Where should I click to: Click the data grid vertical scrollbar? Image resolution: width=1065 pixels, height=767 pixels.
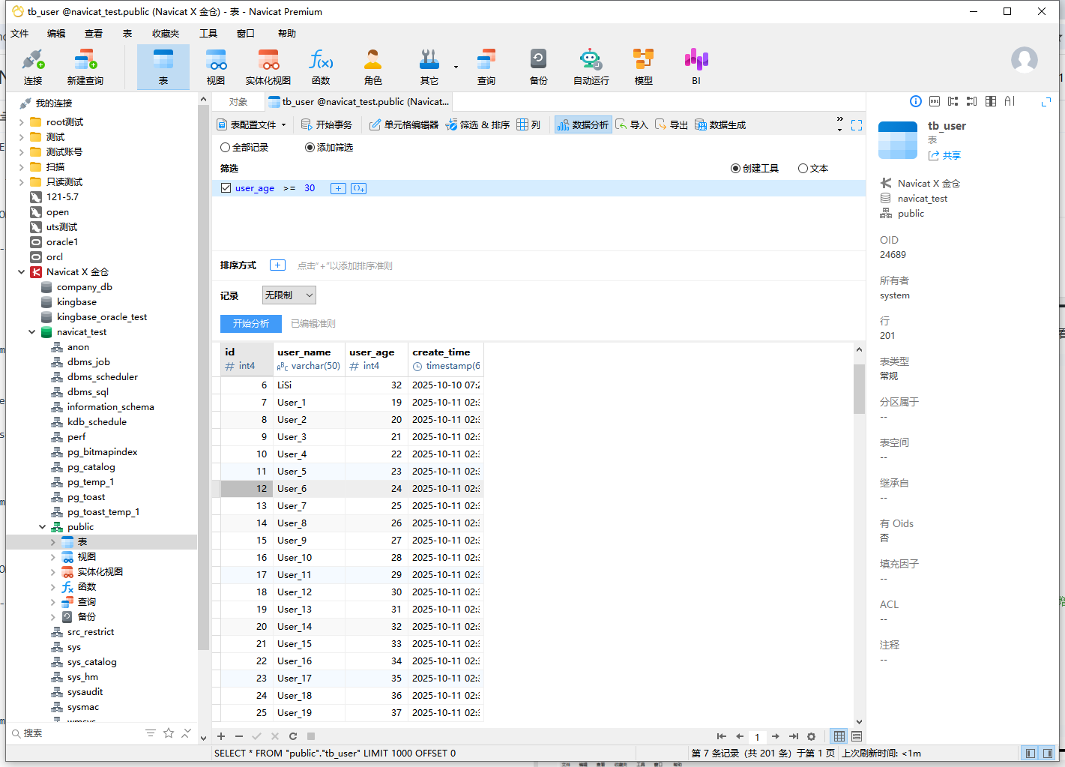point(859,389)
